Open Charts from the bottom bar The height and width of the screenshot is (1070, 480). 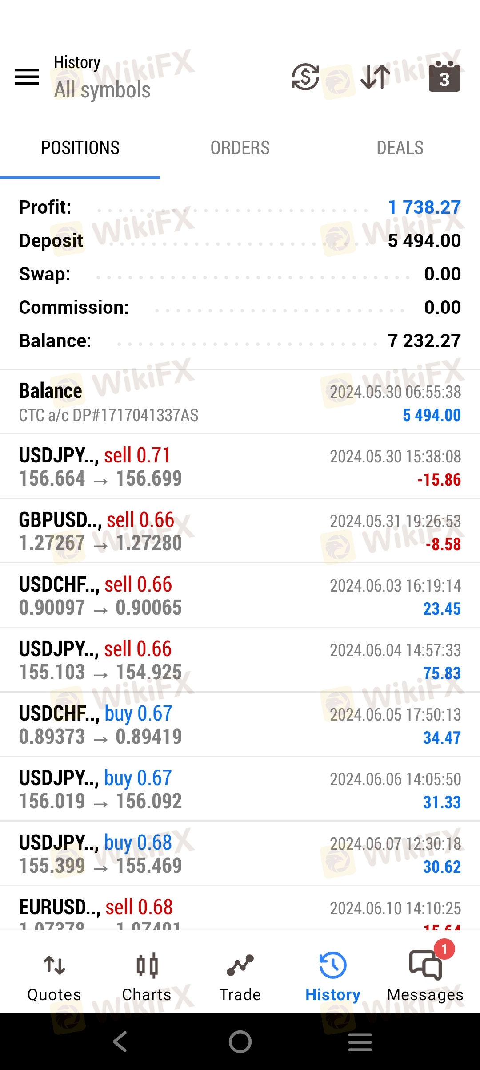click(147, 977)
